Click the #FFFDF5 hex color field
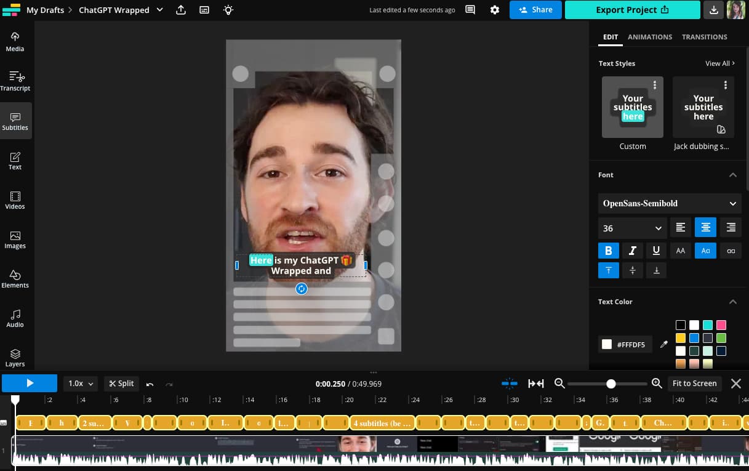The height and width of the screenshot is (471, 749). click(x=625, y=344)
